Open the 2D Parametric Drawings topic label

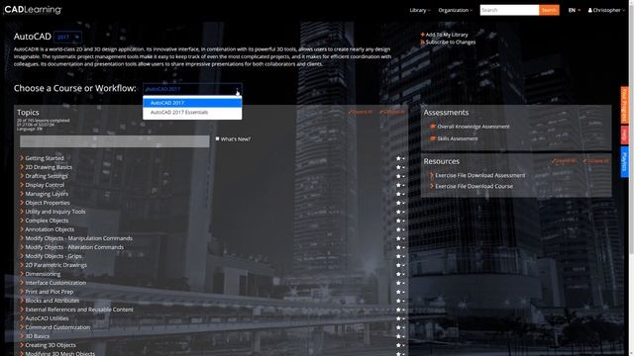56,265
